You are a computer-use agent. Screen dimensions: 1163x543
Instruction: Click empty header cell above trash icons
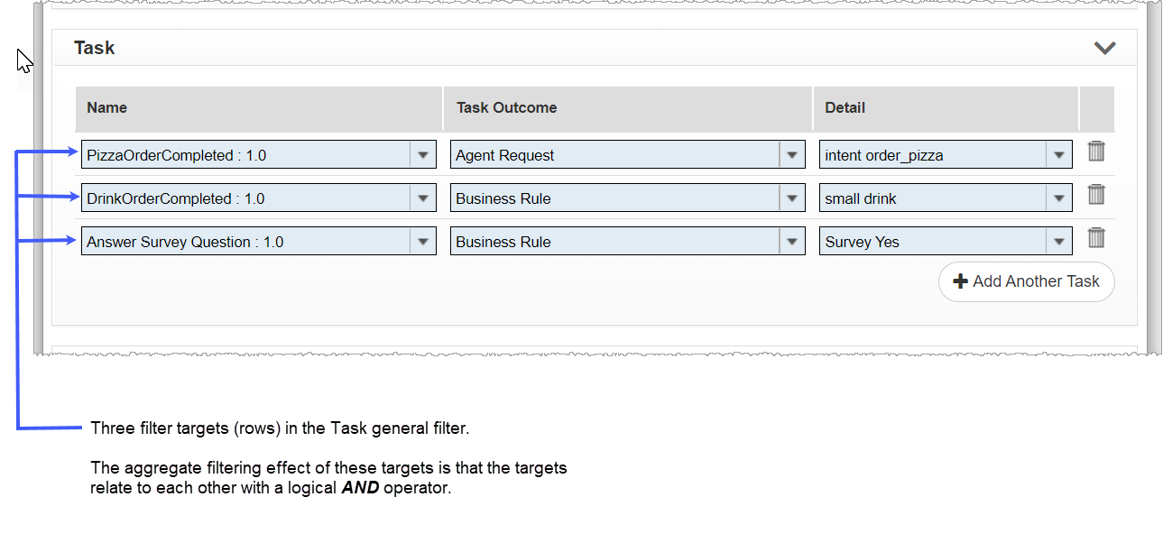click(x=1096, y=108)
